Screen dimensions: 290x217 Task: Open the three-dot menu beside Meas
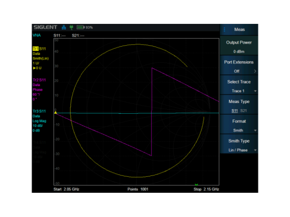pyautogui.click(x=224, y=30)
